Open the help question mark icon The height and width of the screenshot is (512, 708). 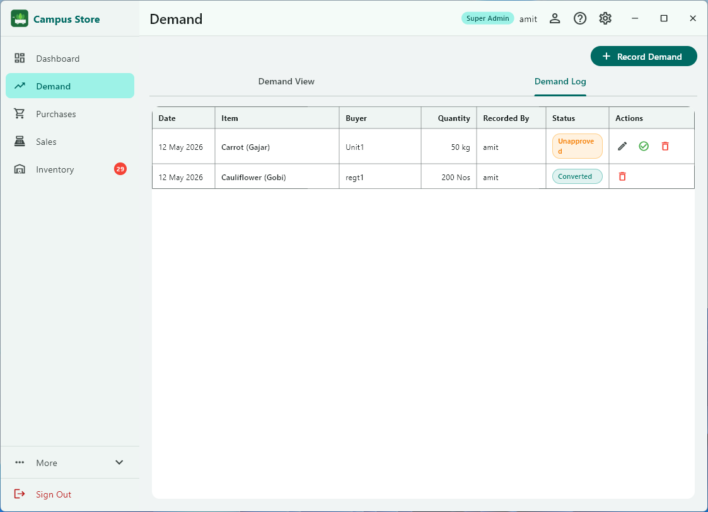[x=580, y=18]
